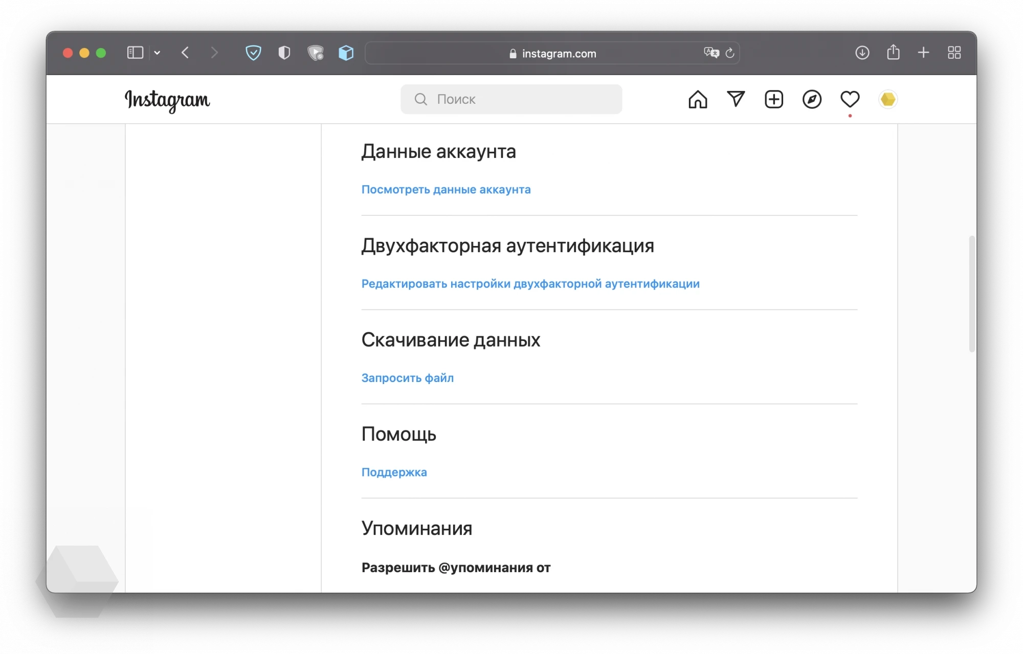Open the profile avatar menu
This screenshot has height=654, width=1023.
pyautogui.click(x=888, y=99)
